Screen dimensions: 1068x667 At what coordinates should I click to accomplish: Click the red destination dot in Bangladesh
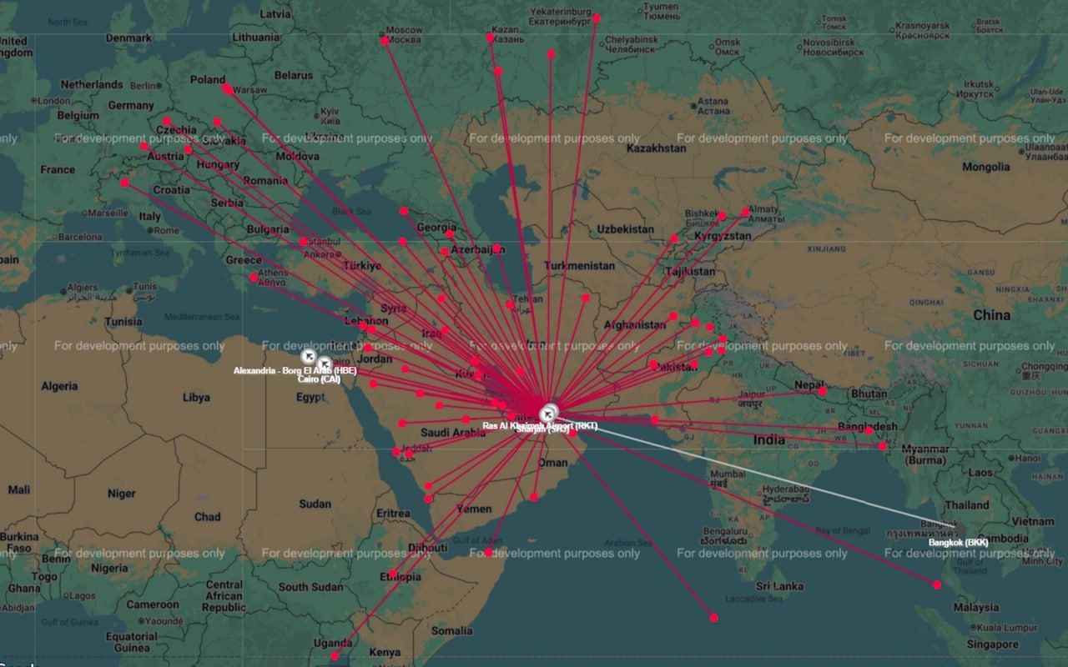pyautogui.click(x=869, y=431)
